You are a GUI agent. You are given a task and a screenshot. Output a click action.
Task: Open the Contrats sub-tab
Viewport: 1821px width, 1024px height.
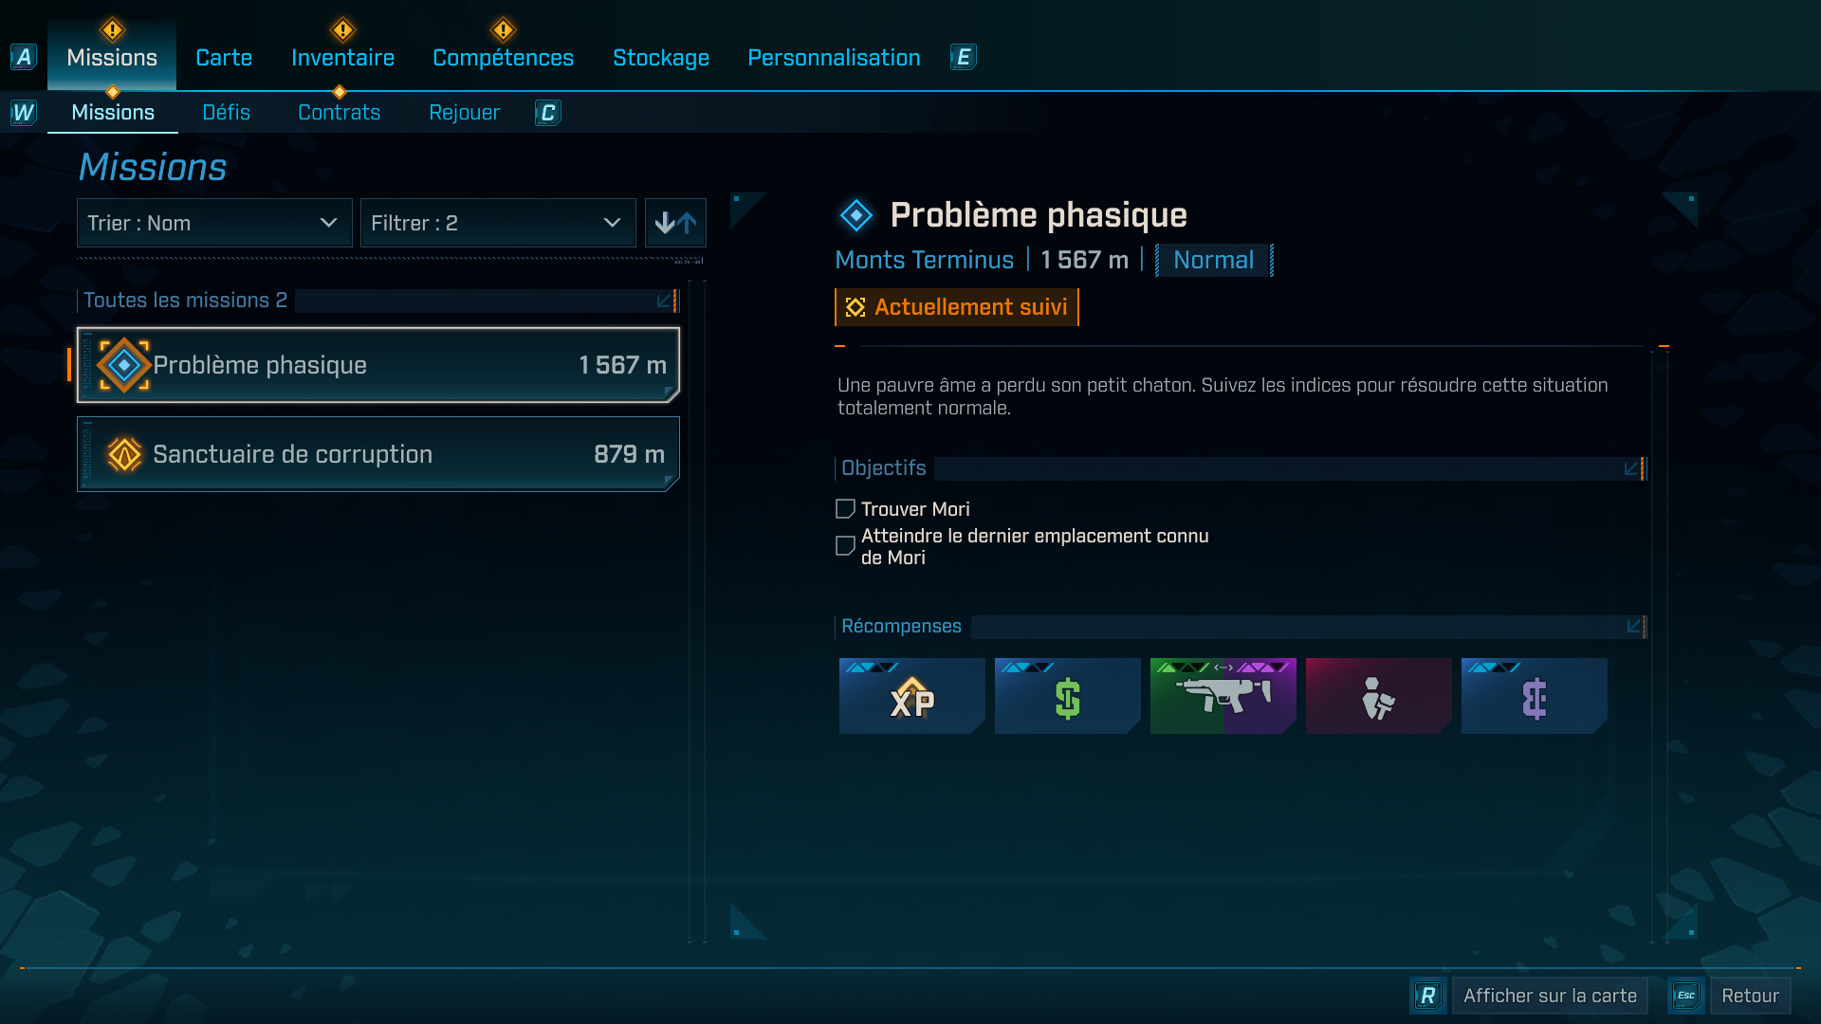339,112
